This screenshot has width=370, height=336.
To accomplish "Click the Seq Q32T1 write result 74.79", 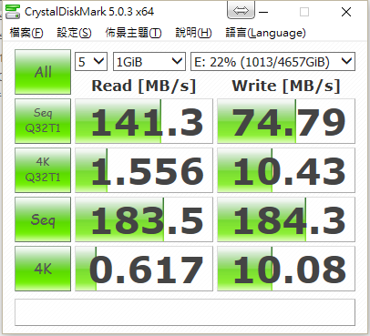I will 286,121.
